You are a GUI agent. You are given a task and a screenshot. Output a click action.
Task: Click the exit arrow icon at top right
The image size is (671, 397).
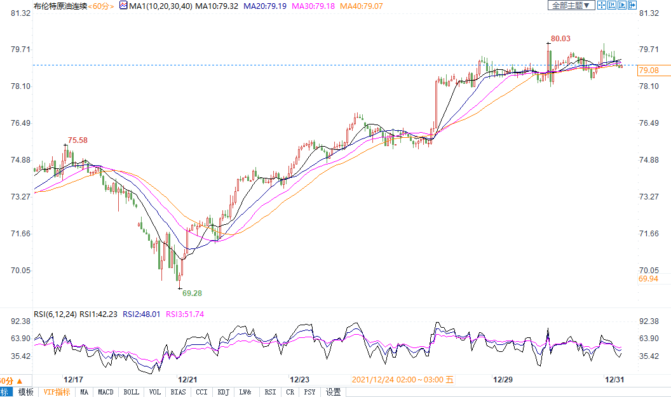click(x=632, y=5)
